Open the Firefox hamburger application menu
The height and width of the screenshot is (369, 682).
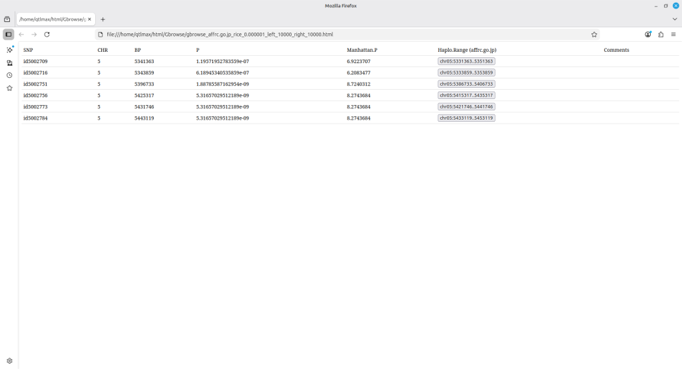pos(673,34)
